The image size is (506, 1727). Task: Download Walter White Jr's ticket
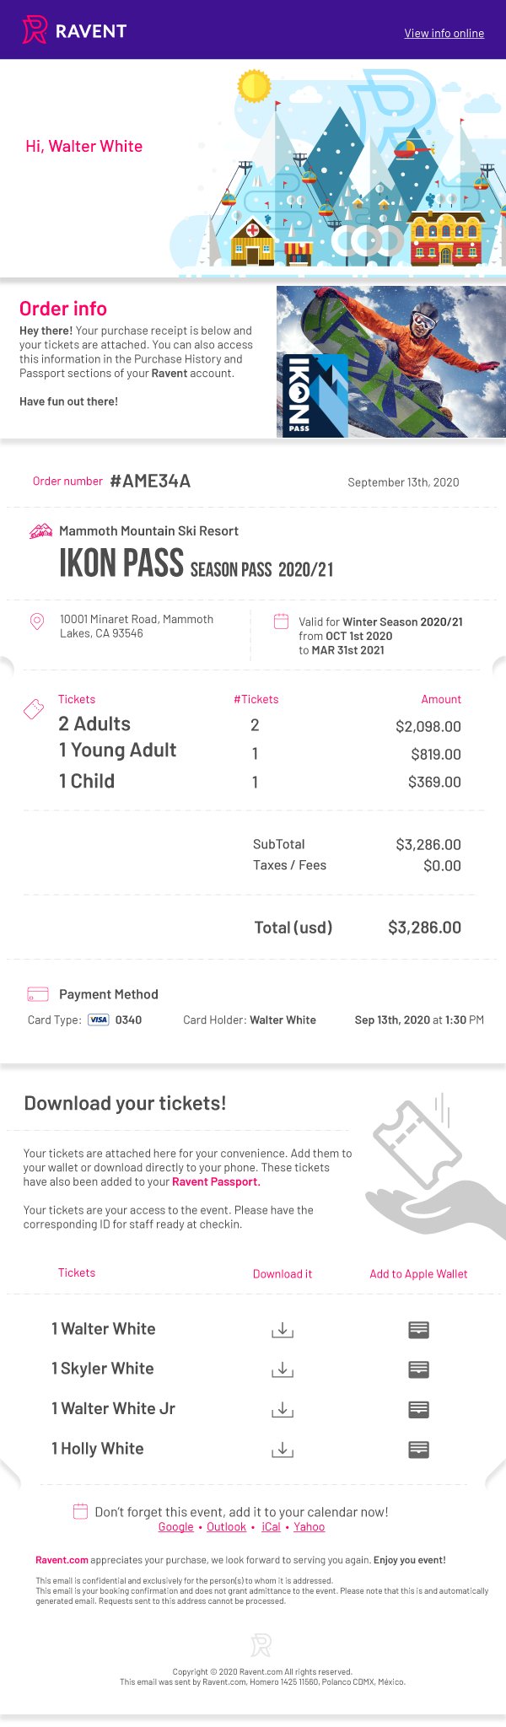point(283,1409)
